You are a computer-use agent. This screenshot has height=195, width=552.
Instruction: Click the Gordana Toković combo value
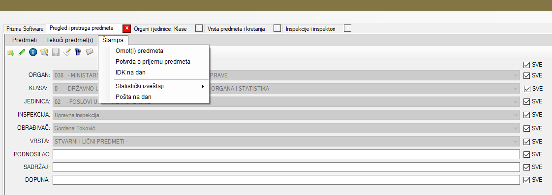point(75,128)
